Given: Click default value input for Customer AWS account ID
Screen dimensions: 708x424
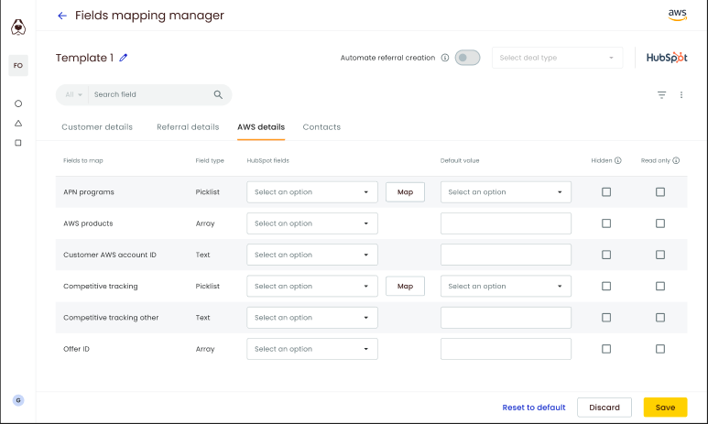Looking at the screenshot, I should click(506, 255).
